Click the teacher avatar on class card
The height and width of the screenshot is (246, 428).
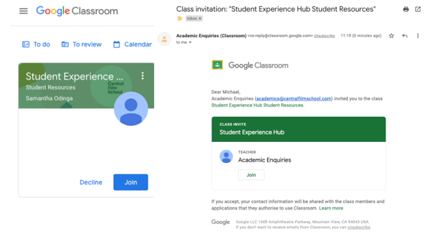[131, 109]
